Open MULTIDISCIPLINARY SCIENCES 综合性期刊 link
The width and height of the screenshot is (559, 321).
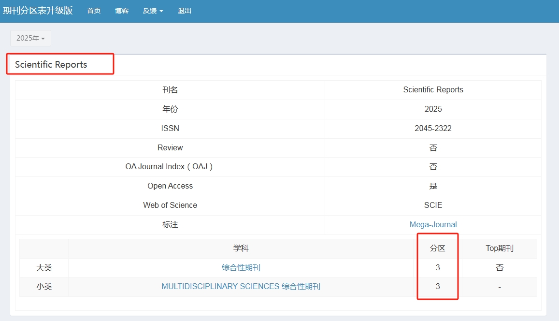[x=241, y=286]
